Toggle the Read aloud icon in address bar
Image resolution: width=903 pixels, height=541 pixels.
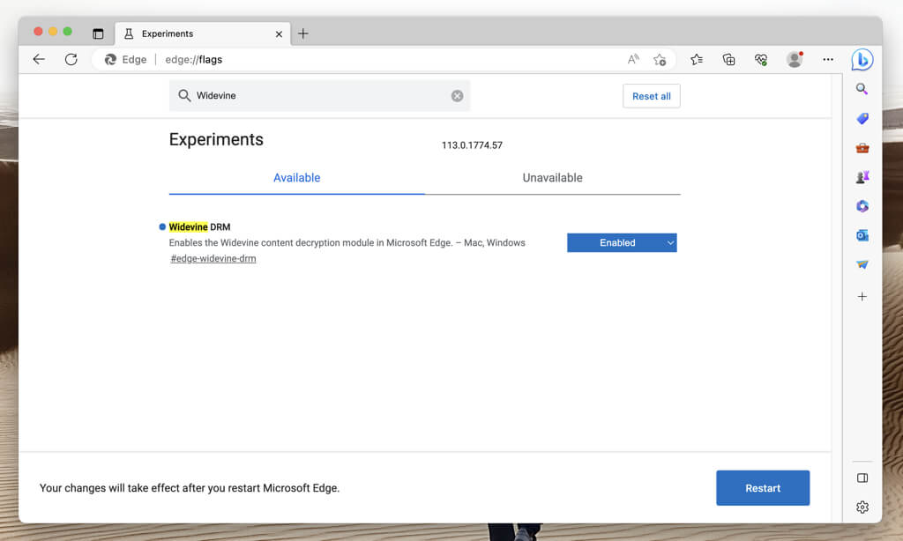pos(633,60)
